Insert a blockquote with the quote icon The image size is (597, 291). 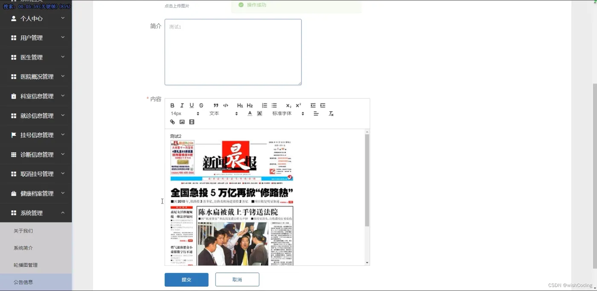click(x=216, y=105)
